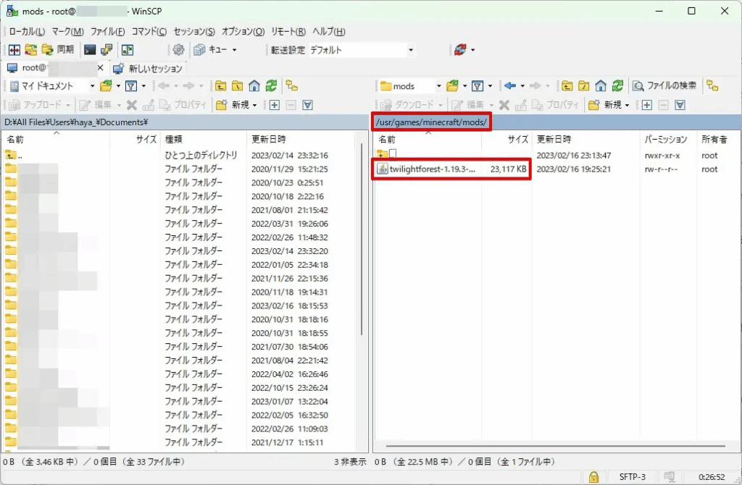Toggle the local directory tree icon
This screenshot has width=742, height=485.
click(x=291, y=85)
